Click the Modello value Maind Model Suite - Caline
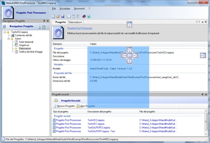Screen dimensions: 210x143 pyautogui.click(x=111, y=68)
